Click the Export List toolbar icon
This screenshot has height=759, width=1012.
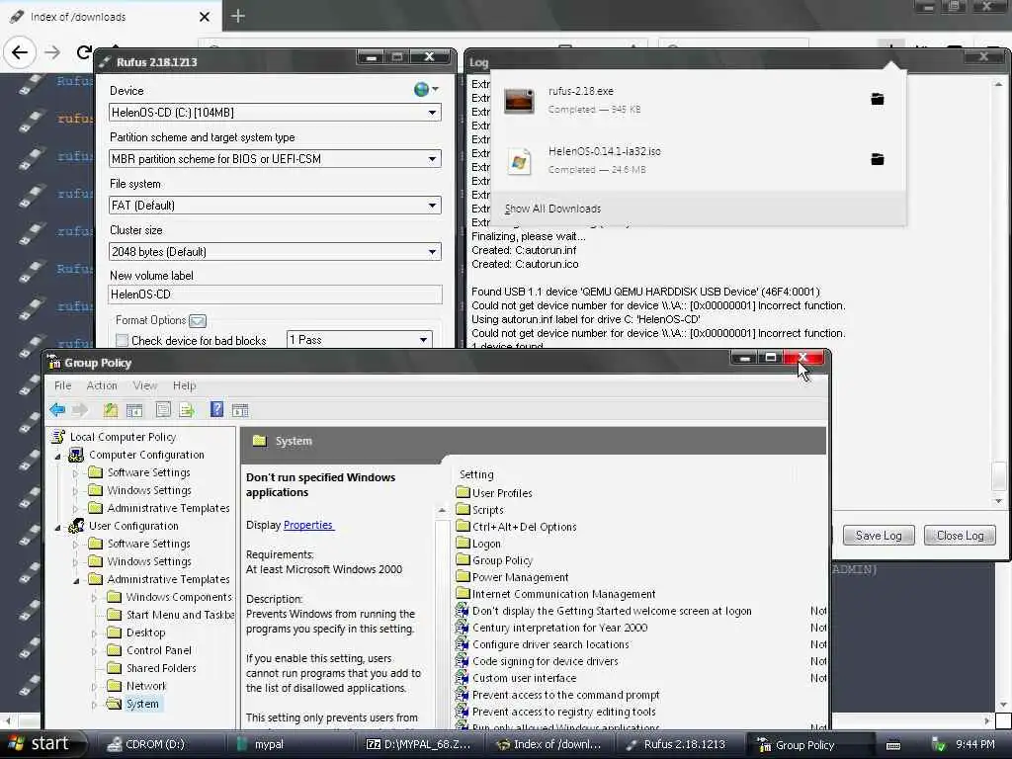click(187, 410)
